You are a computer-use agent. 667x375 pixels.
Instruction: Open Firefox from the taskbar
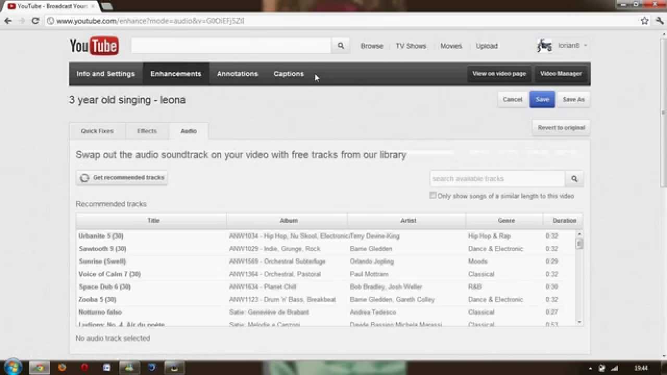click(62, 367)
